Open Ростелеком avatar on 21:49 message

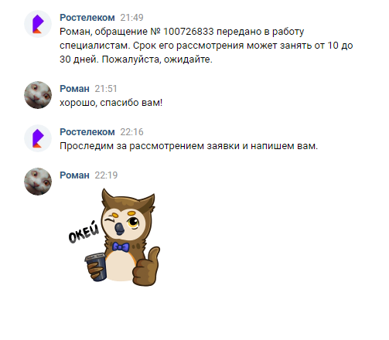[x=38, y=24]
